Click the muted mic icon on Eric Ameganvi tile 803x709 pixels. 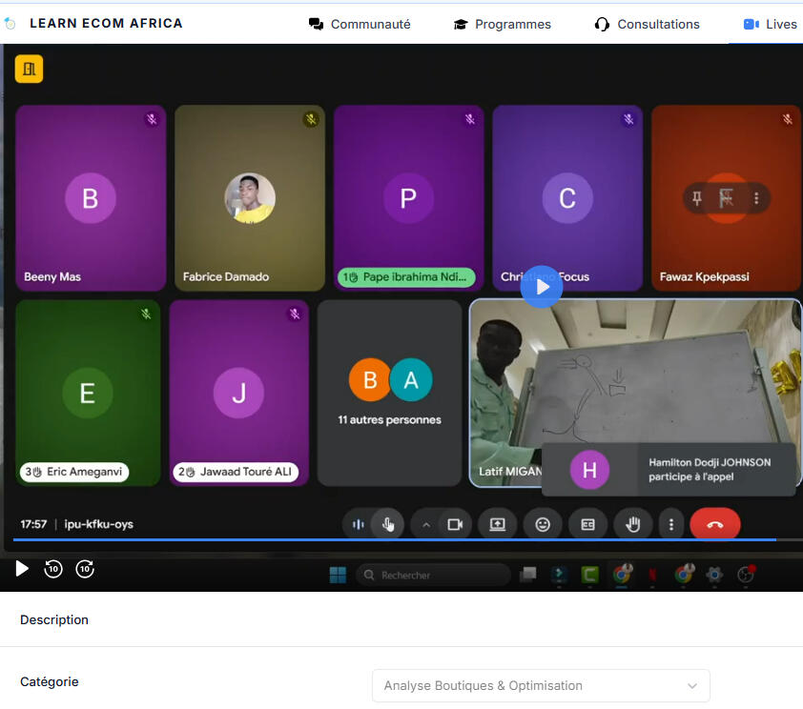click(x=146, y=314)
